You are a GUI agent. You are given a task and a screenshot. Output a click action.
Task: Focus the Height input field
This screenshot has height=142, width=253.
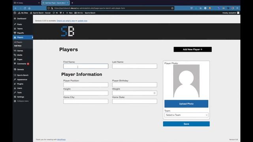pos(86,93)
